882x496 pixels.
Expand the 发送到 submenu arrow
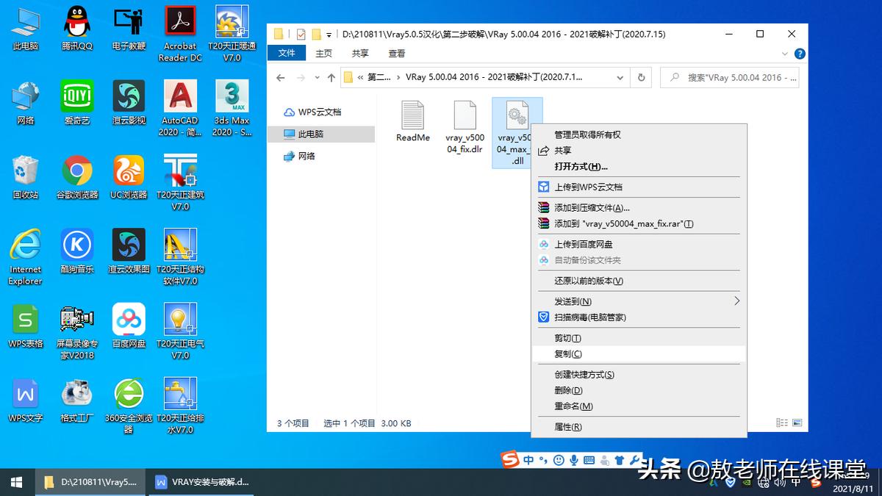click(736, 301)
